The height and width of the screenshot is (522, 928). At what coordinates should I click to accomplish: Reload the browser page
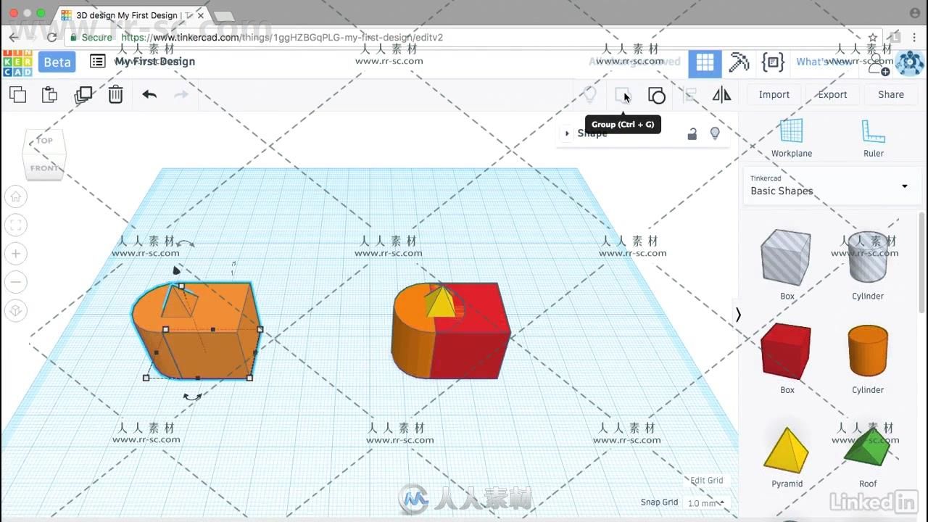pyautogui.click(x=51, y=37)
